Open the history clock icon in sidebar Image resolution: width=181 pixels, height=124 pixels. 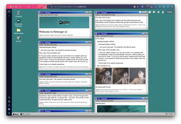tap(9, 106)
